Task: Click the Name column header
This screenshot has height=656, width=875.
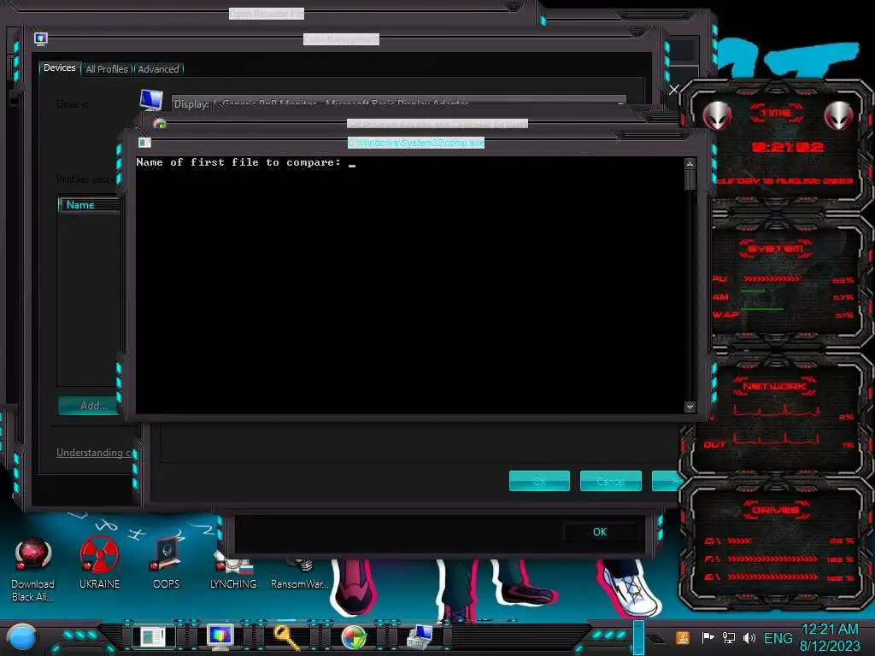Action: [x=89, y=205]
